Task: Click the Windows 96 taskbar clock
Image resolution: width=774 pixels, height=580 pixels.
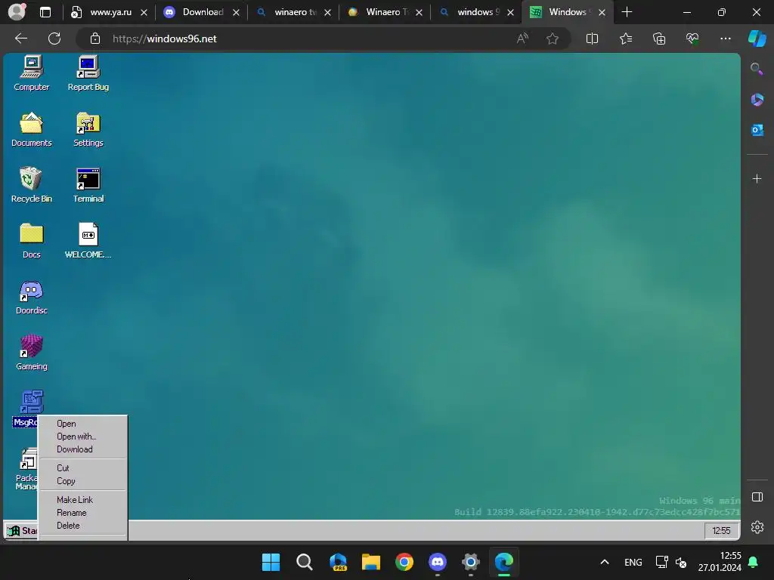Action: pos(721,531)
